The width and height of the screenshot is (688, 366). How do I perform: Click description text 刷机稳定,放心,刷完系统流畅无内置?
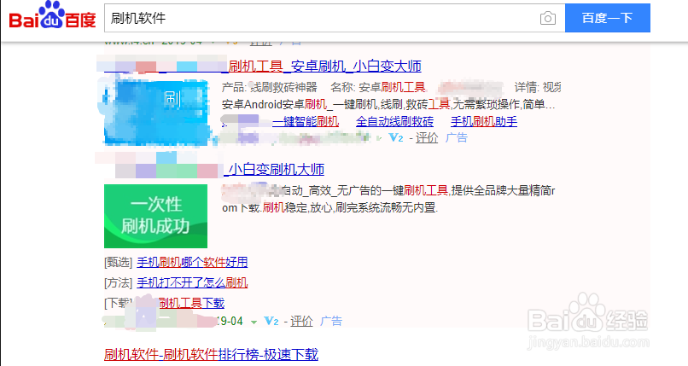pos(350,207)
